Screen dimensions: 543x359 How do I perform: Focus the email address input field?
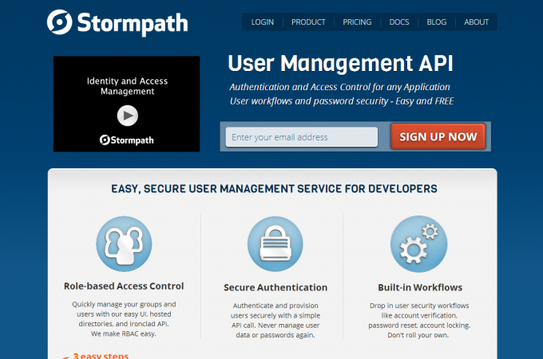point(302,137)
